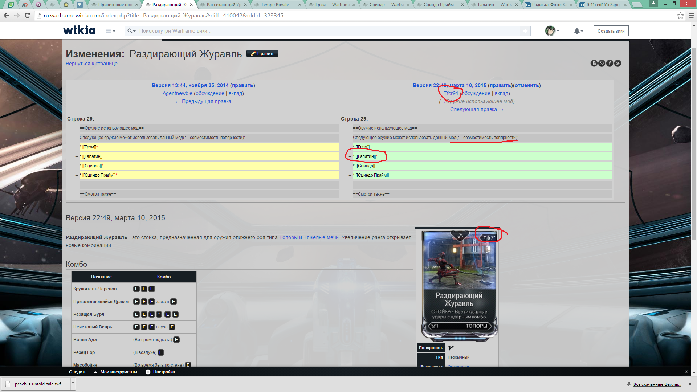Image resolution: width=697 pixels, height=392 pixels.
Task: Open the pinned chat bubble tab
Action: (80, 5)
